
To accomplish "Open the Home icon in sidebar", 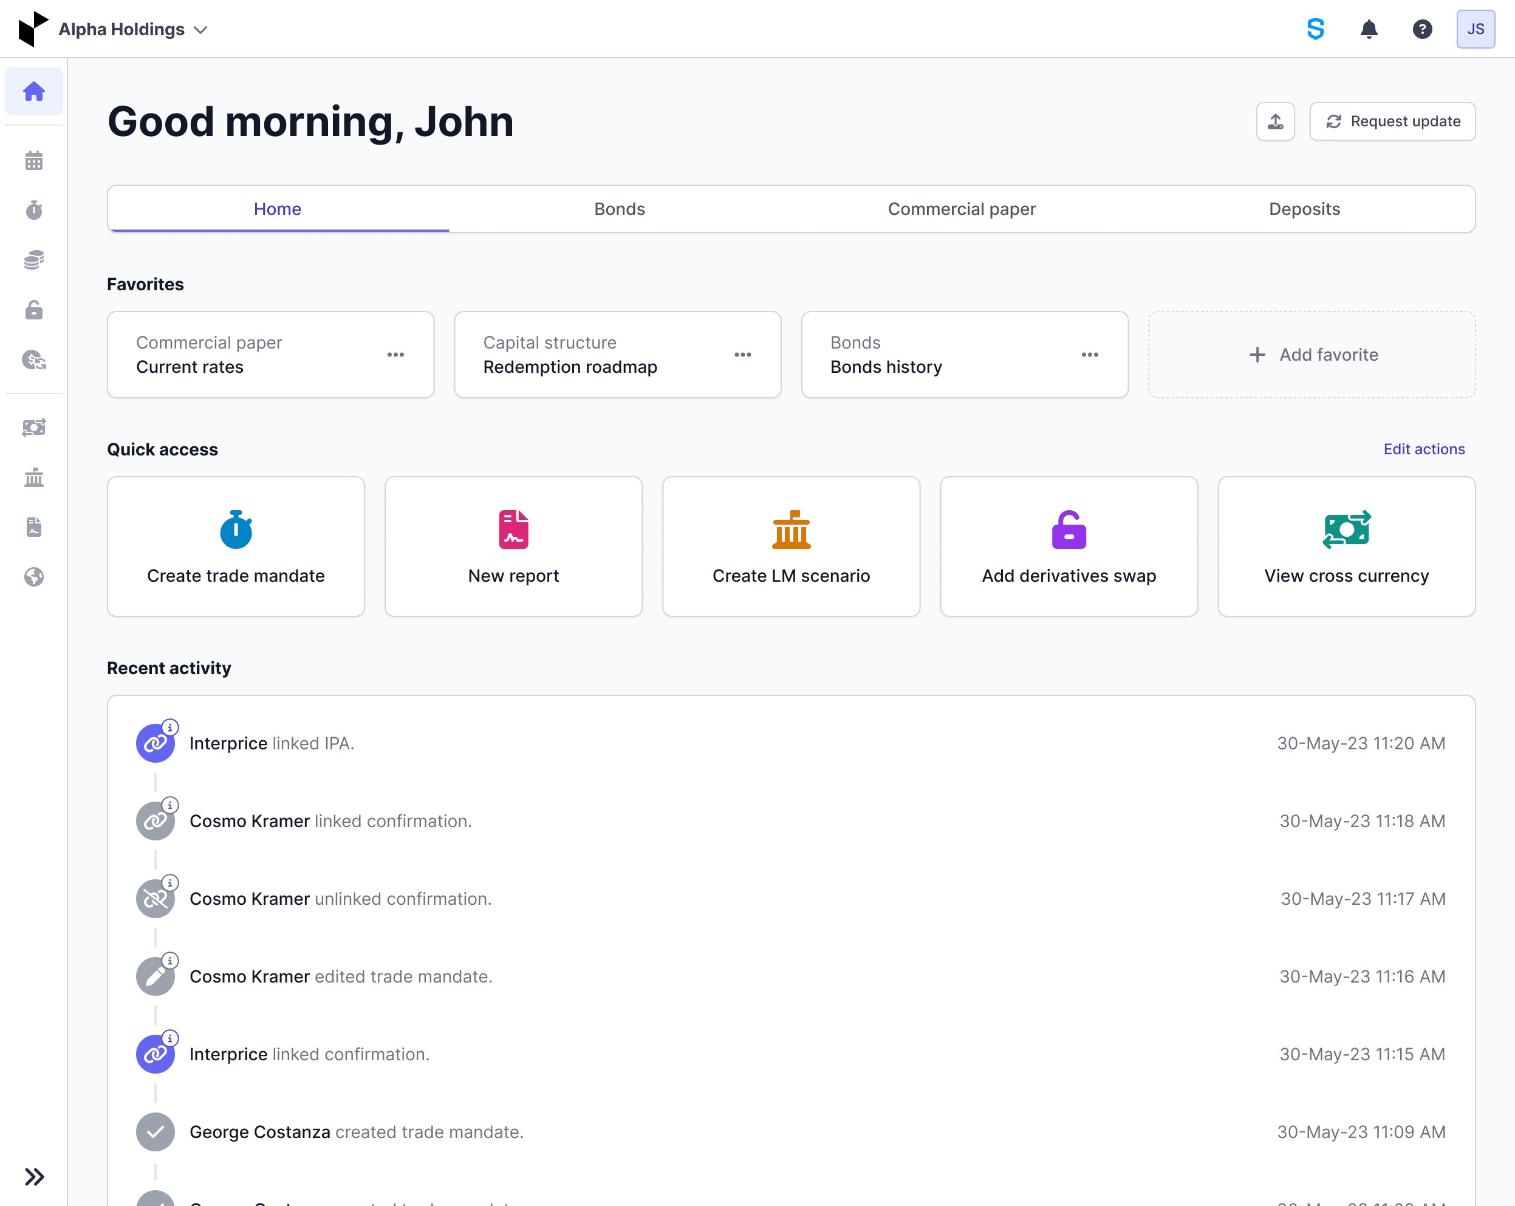I will [34, 91].
